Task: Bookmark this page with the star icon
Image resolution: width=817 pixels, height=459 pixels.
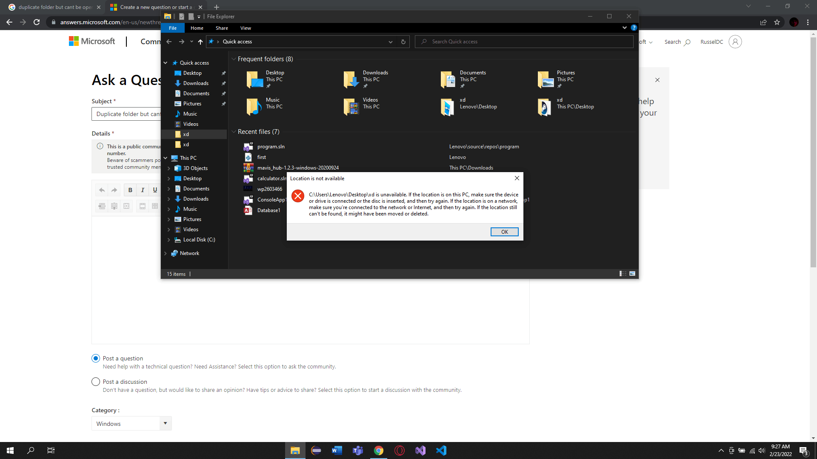Action: (x=777, y=22)
